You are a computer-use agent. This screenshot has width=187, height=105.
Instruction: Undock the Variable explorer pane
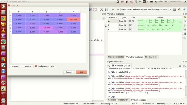[x=183, y=14]
